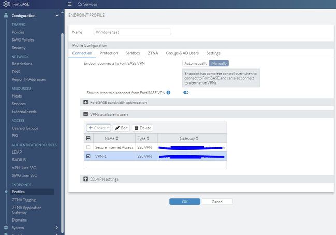Open Services under Resources in sidebar
This screenshot has height=235, width=336.
19,104
